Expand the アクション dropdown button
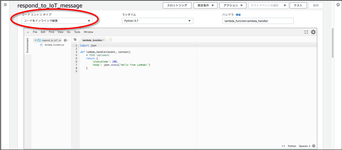 click(233, 5)
